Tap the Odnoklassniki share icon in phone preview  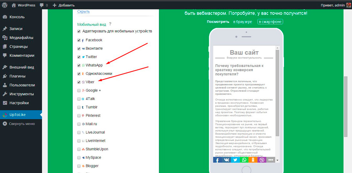click(253, 160)
